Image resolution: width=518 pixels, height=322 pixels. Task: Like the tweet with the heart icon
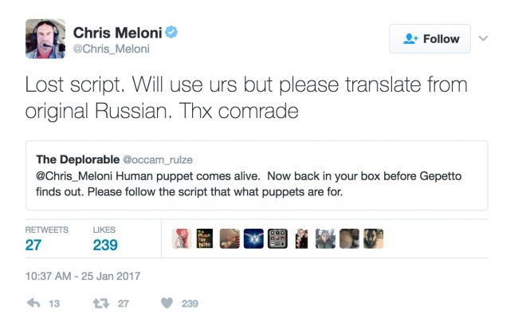coord(167,303)
